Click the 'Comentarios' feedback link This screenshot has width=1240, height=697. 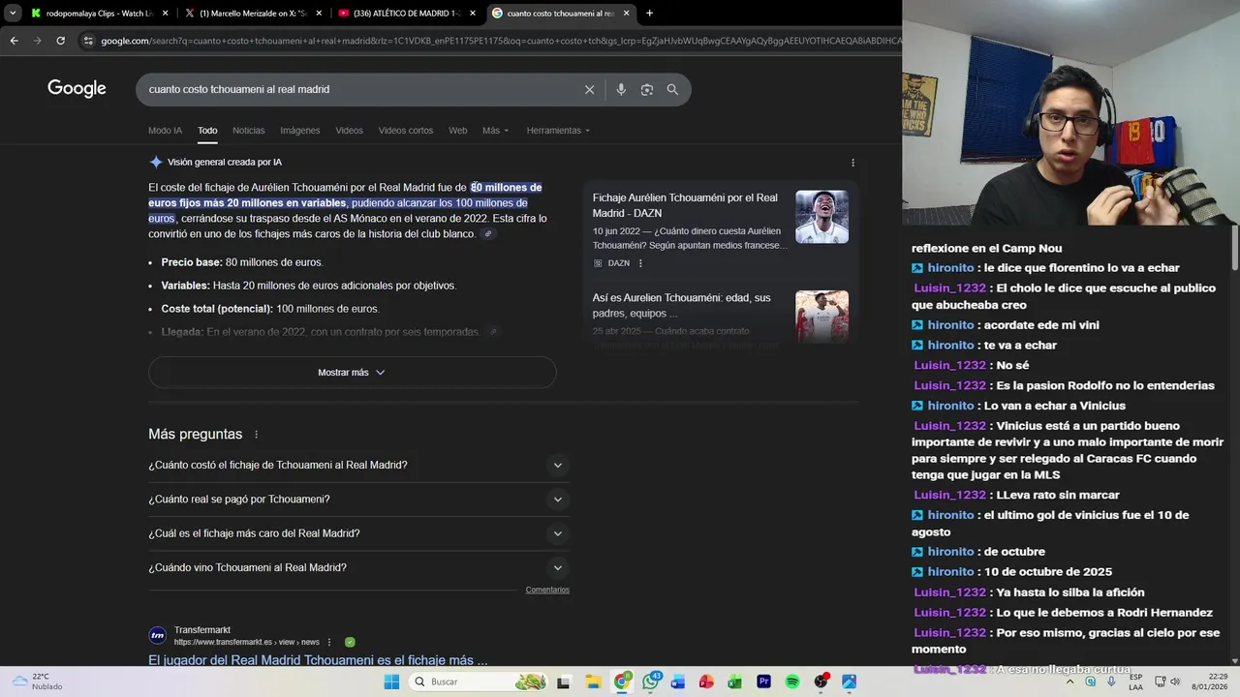pyautogui.click(x=547, y=590)
